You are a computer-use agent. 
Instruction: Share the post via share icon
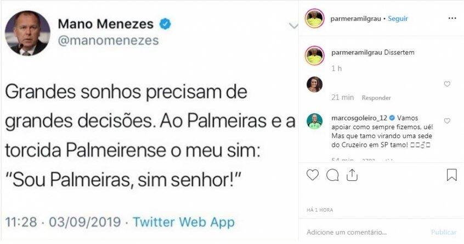click(x=352, y=175)
